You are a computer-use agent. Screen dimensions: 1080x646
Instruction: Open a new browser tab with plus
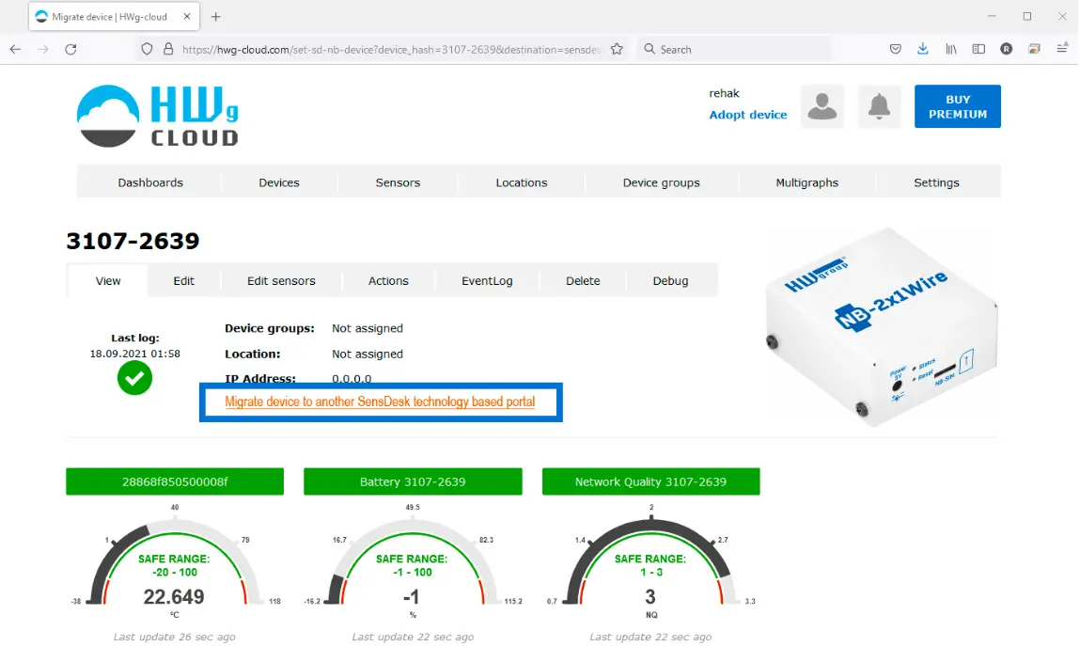coord(215,17)
